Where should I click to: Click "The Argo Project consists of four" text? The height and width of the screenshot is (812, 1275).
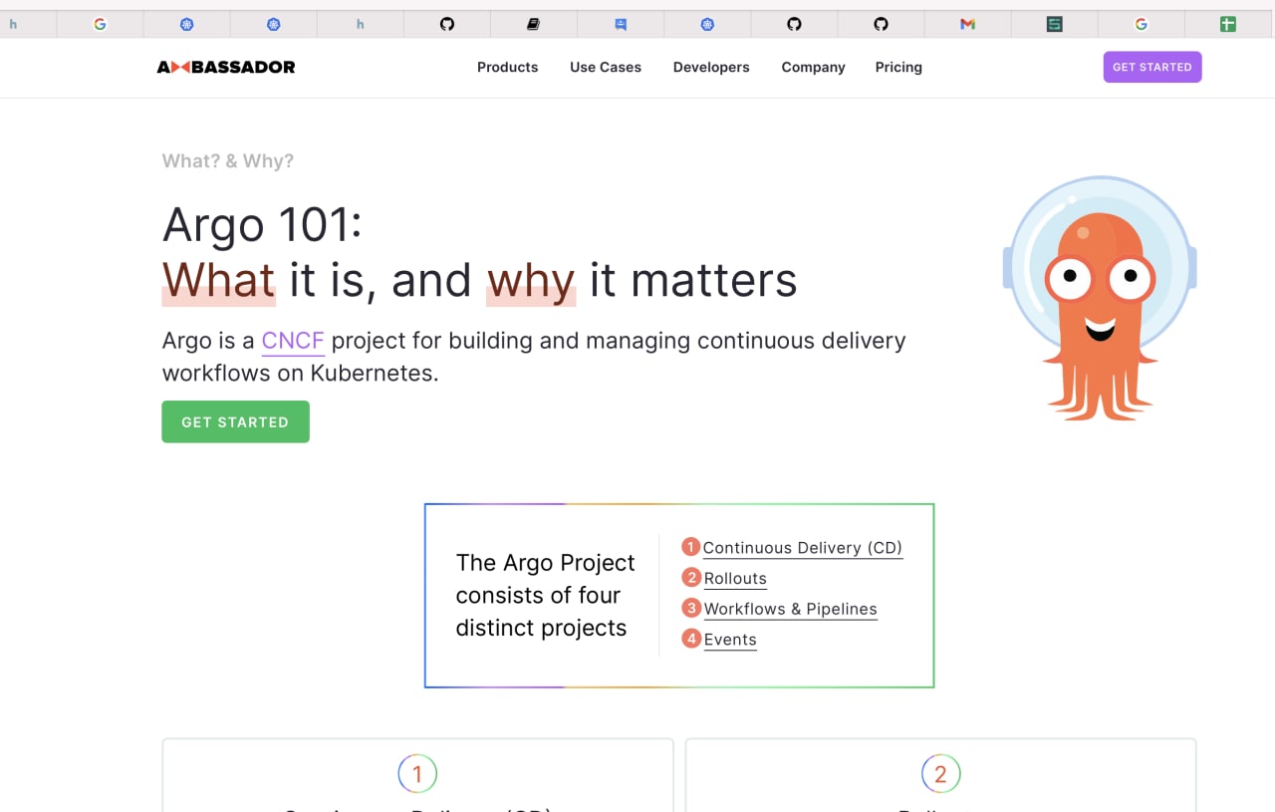(545, 579)
